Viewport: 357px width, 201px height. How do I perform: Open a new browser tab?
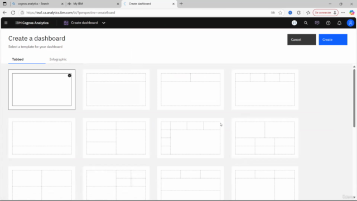[x=181, y=4]
